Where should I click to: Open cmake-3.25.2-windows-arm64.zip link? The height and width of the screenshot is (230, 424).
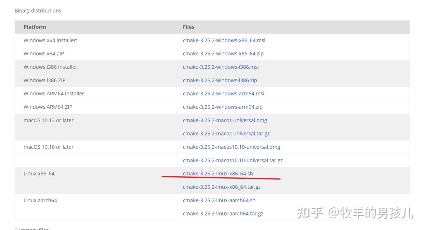click(x=223, y=107)
